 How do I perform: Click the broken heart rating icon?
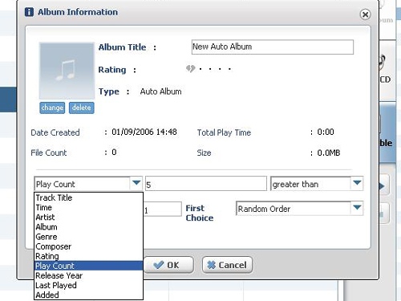190,69
